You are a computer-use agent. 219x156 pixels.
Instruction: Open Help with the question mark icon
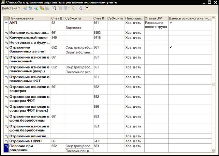[x=87, y=8]
